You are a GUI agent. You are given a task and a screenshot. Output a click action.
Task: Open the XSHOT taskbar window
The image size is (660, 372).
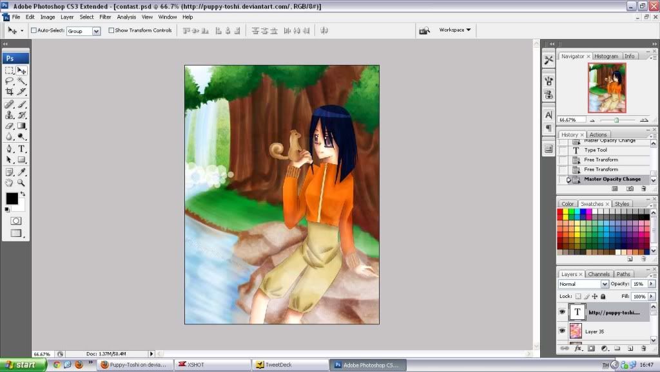pos(213,365)
